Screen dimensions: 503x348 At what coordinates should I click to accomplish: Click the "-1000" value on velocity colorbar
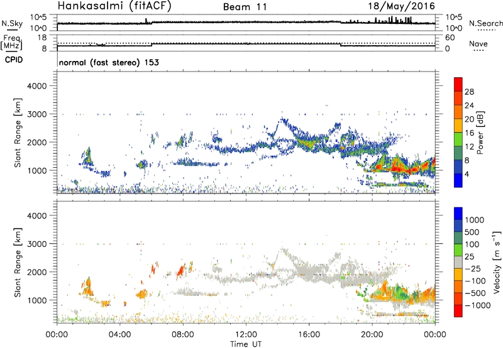(x=478, y=305)
